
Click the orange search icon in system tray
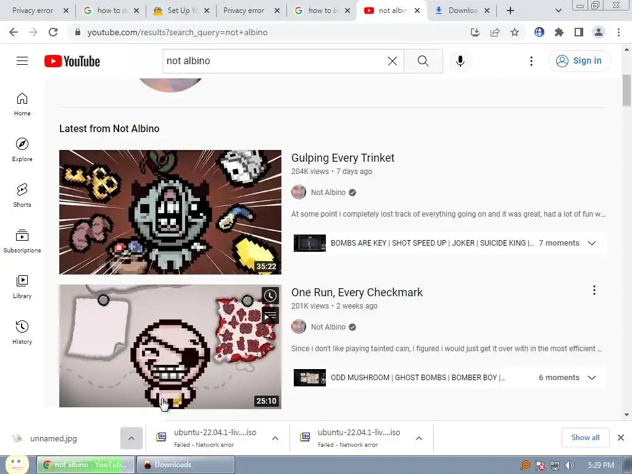click(525, 465)
